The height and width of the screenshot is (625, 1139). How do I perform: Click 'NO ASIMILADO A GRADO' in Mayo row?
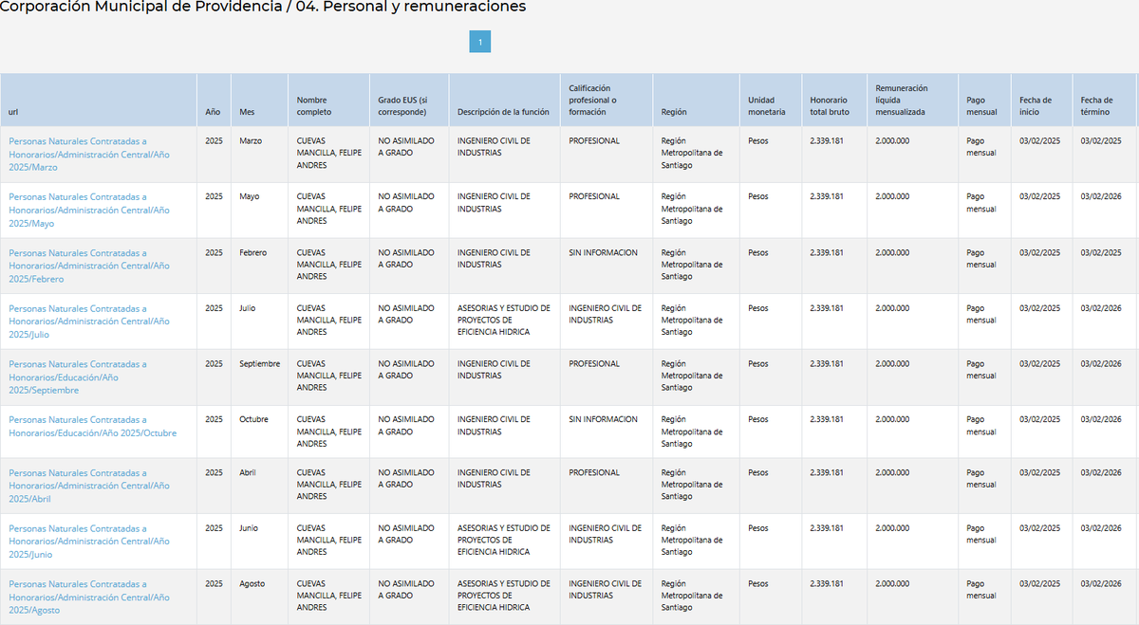click(x=406, y=202)
